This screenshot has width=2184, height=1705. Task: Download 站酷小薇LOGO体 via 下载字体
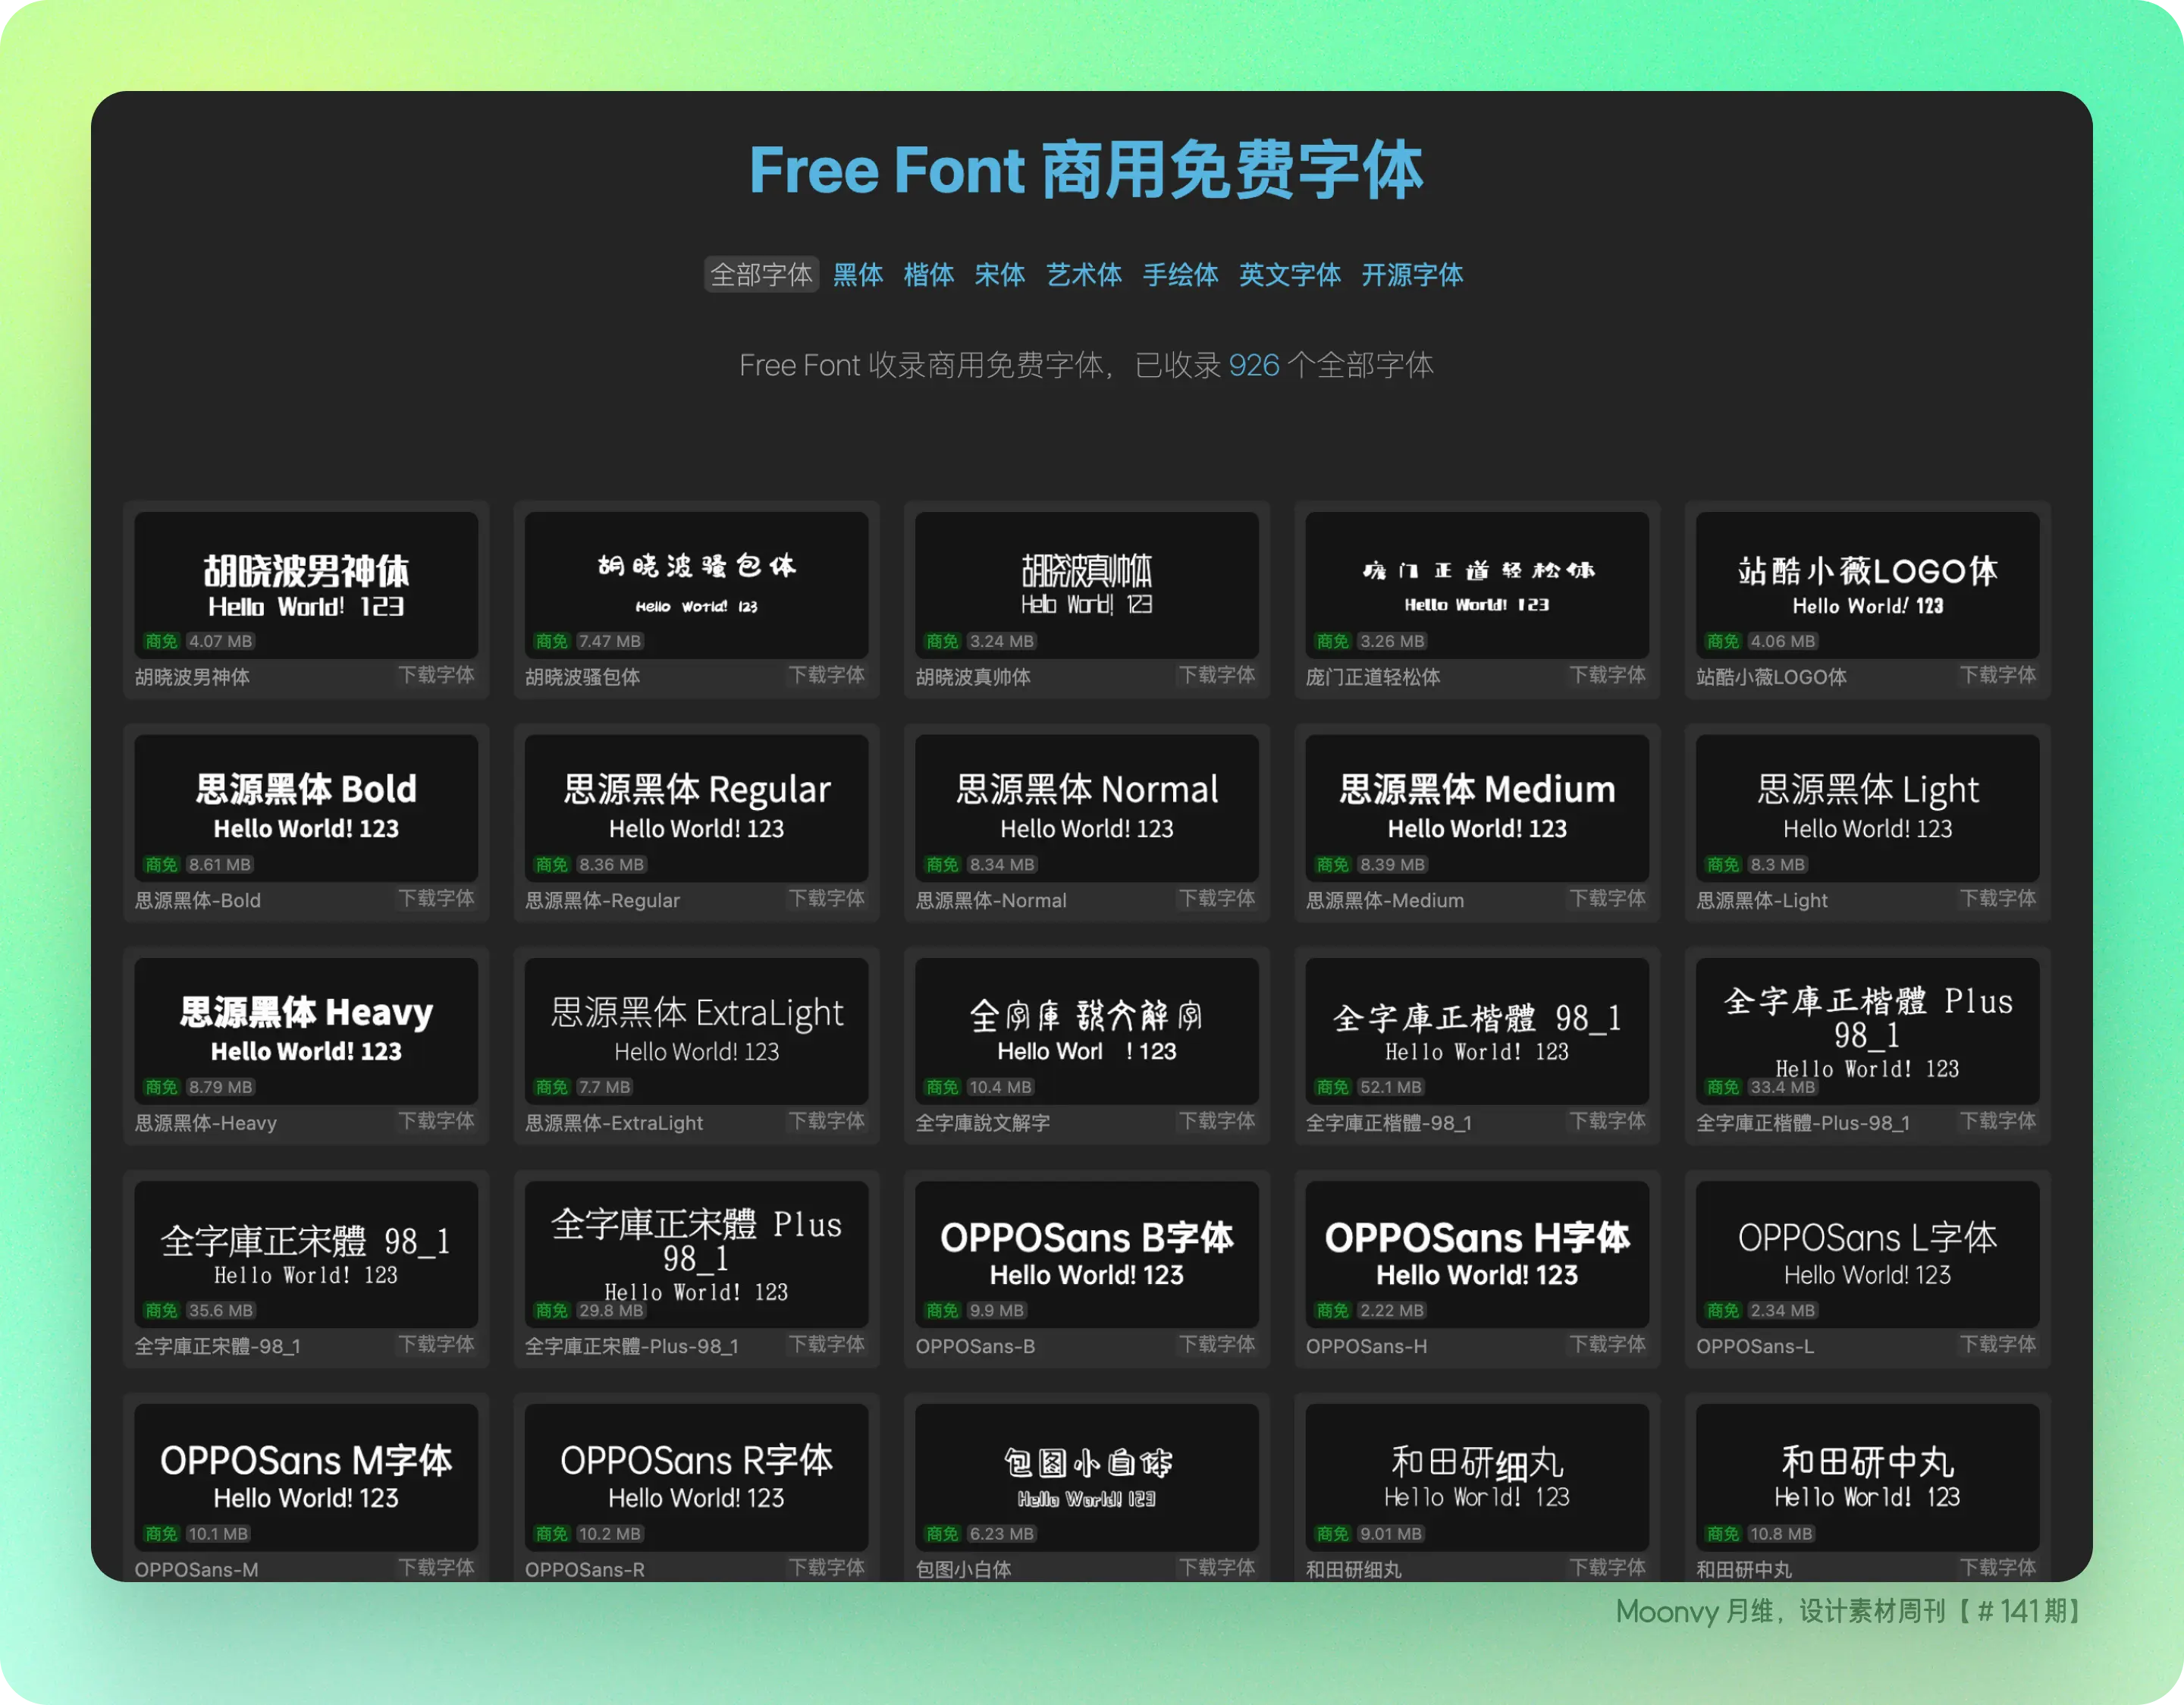coord(1997,675)
